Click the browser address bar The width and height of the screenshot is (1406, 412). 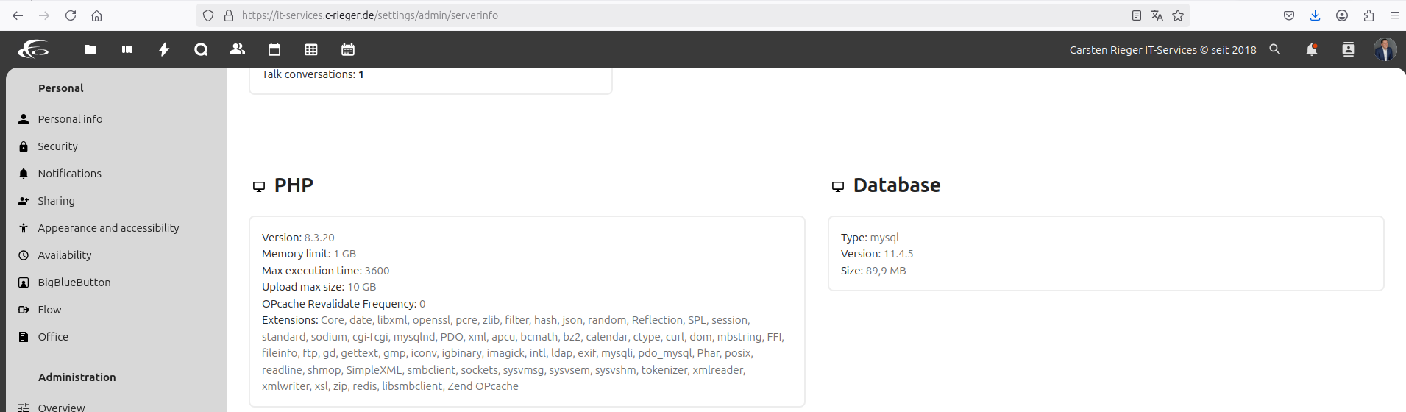click(x=662, y=15)
